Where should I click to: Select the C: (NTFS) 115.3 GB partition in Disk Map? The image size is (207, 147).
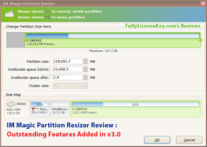tap(135, 109)
